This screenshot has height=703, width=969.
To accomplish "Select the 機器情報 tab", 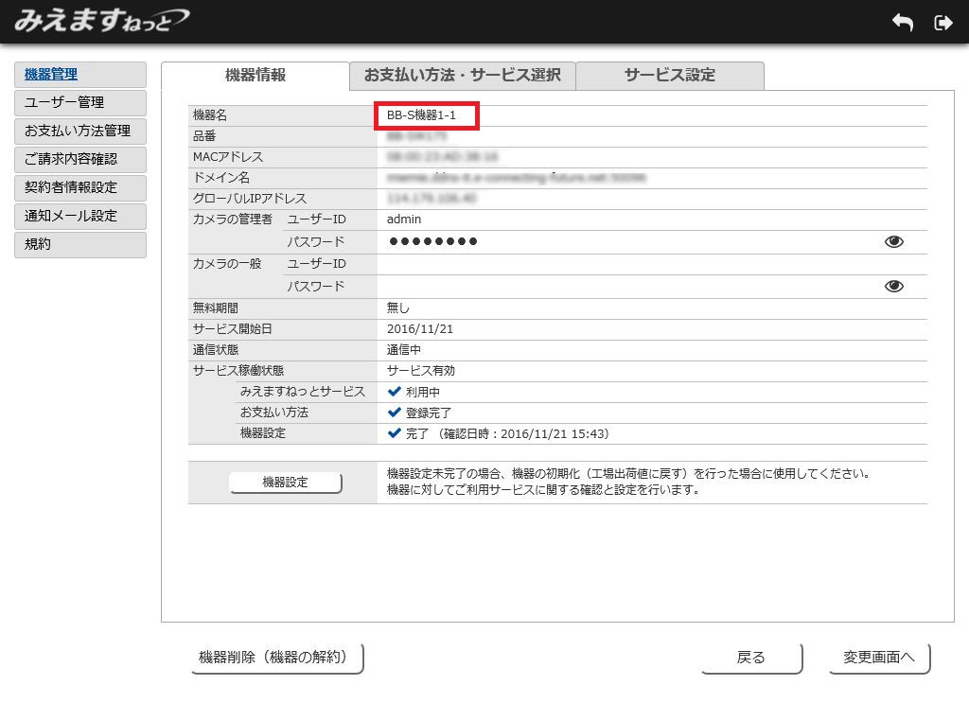I will (x=255, y=76).
